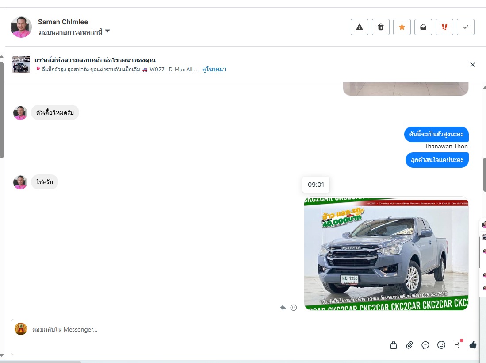Viewport: 486px width, 363px height.
Task: Open Saman Chlmlee profile picture in header
Action: click(x=21, y=27)
